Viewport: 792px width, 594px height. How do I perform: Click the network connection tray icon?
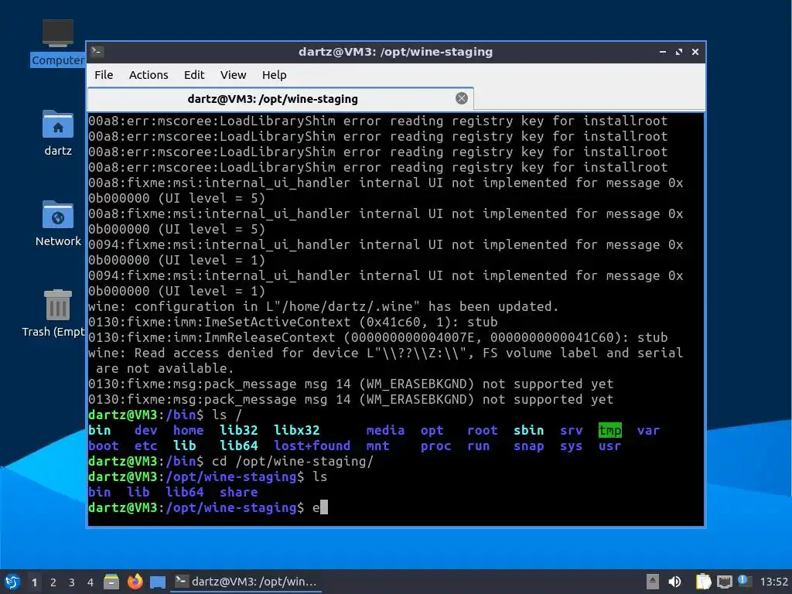coord(724,582)
